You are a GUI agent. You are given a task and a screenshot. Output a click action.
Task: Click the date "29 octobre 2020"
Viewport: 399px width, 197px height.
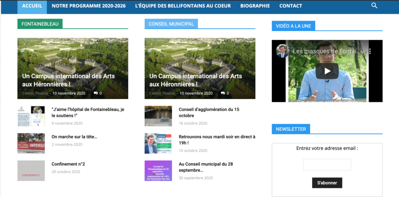65,172
